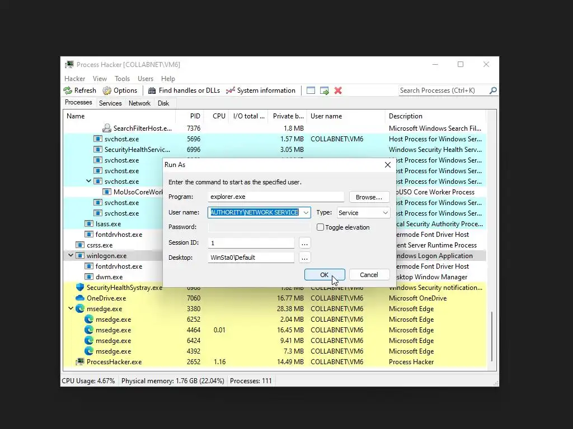The height and width of the screenshot is (429, 573).
Task: Switch to the Disk tab
Action: 163,103
